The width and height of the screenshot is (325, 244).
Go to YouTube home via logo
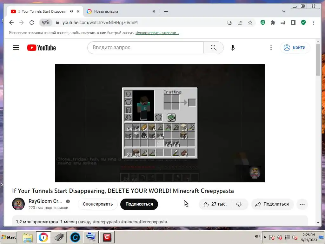(42, 48)
